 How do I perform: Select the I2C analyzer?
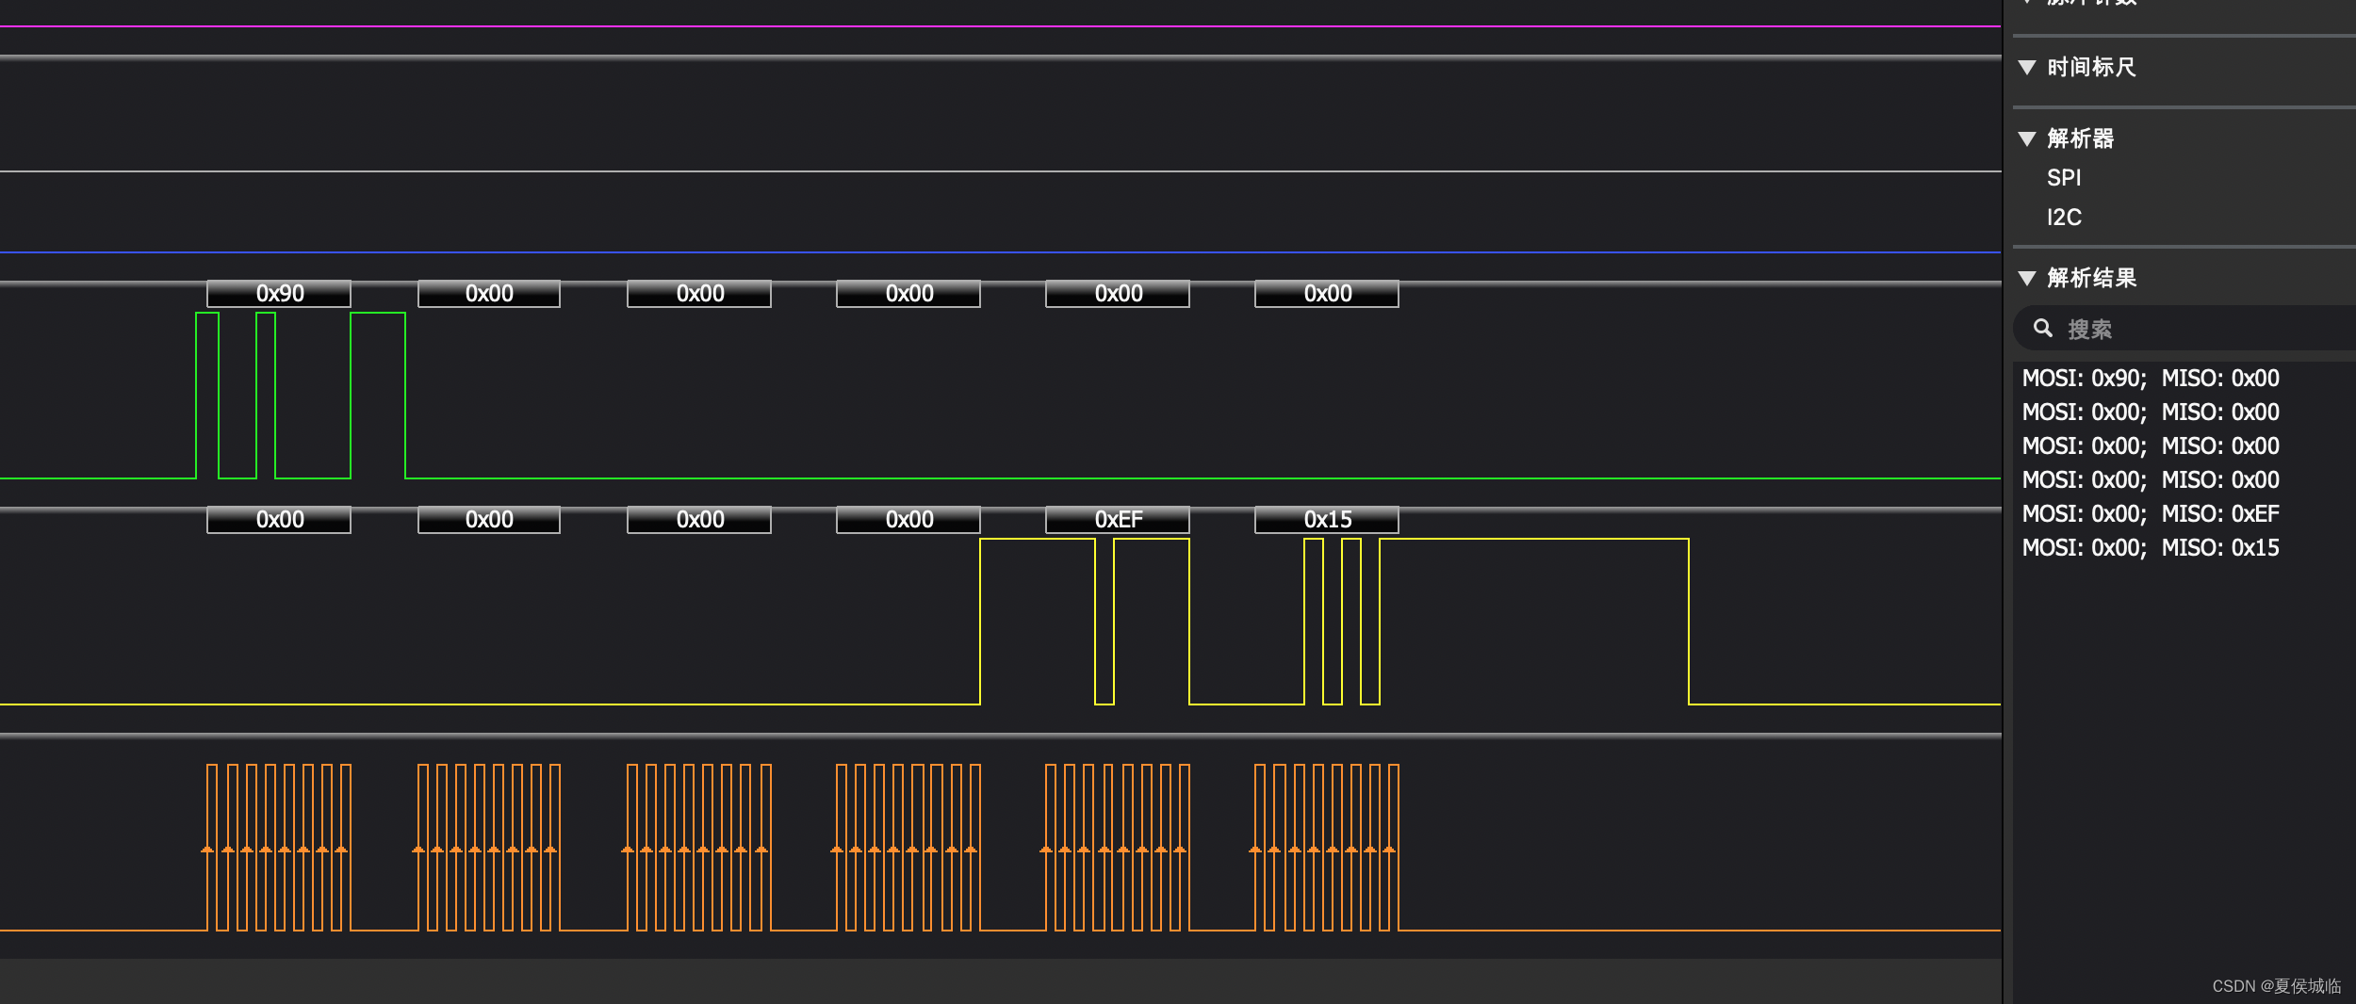[x=2064, y=218]
